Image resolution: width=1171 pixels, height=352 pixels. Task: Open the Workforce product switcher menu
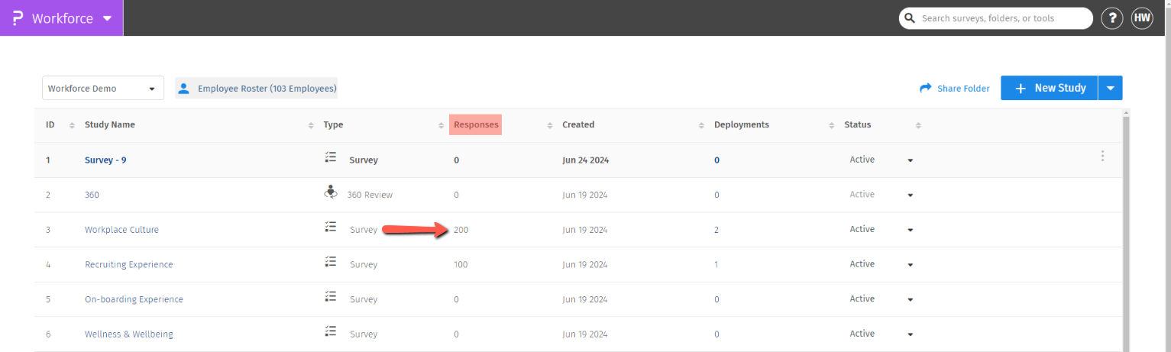pyautogui.click(x=107, y=18)
